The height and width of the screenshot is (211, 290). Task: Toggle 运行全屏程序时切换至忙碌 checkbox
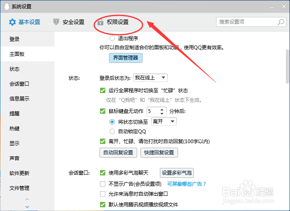(102, 91)
